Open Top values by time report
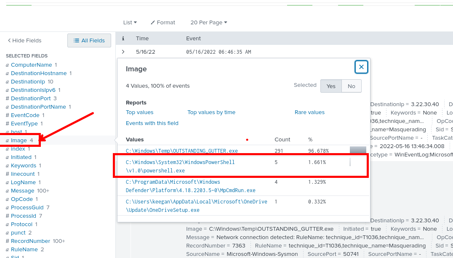The image size is (453, 258). pyautogui.click(x=211, y=112)
